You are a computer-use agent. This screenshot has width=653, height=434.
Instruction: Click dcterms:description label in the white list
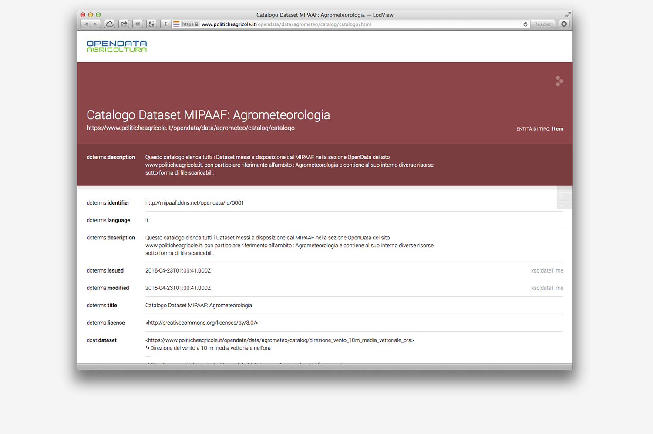point(111,238)
